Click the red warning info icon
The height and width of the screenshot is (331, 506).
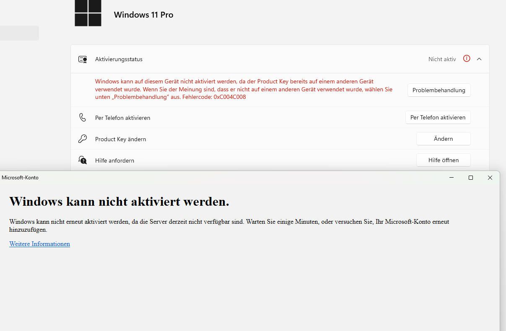click(467, 59)
